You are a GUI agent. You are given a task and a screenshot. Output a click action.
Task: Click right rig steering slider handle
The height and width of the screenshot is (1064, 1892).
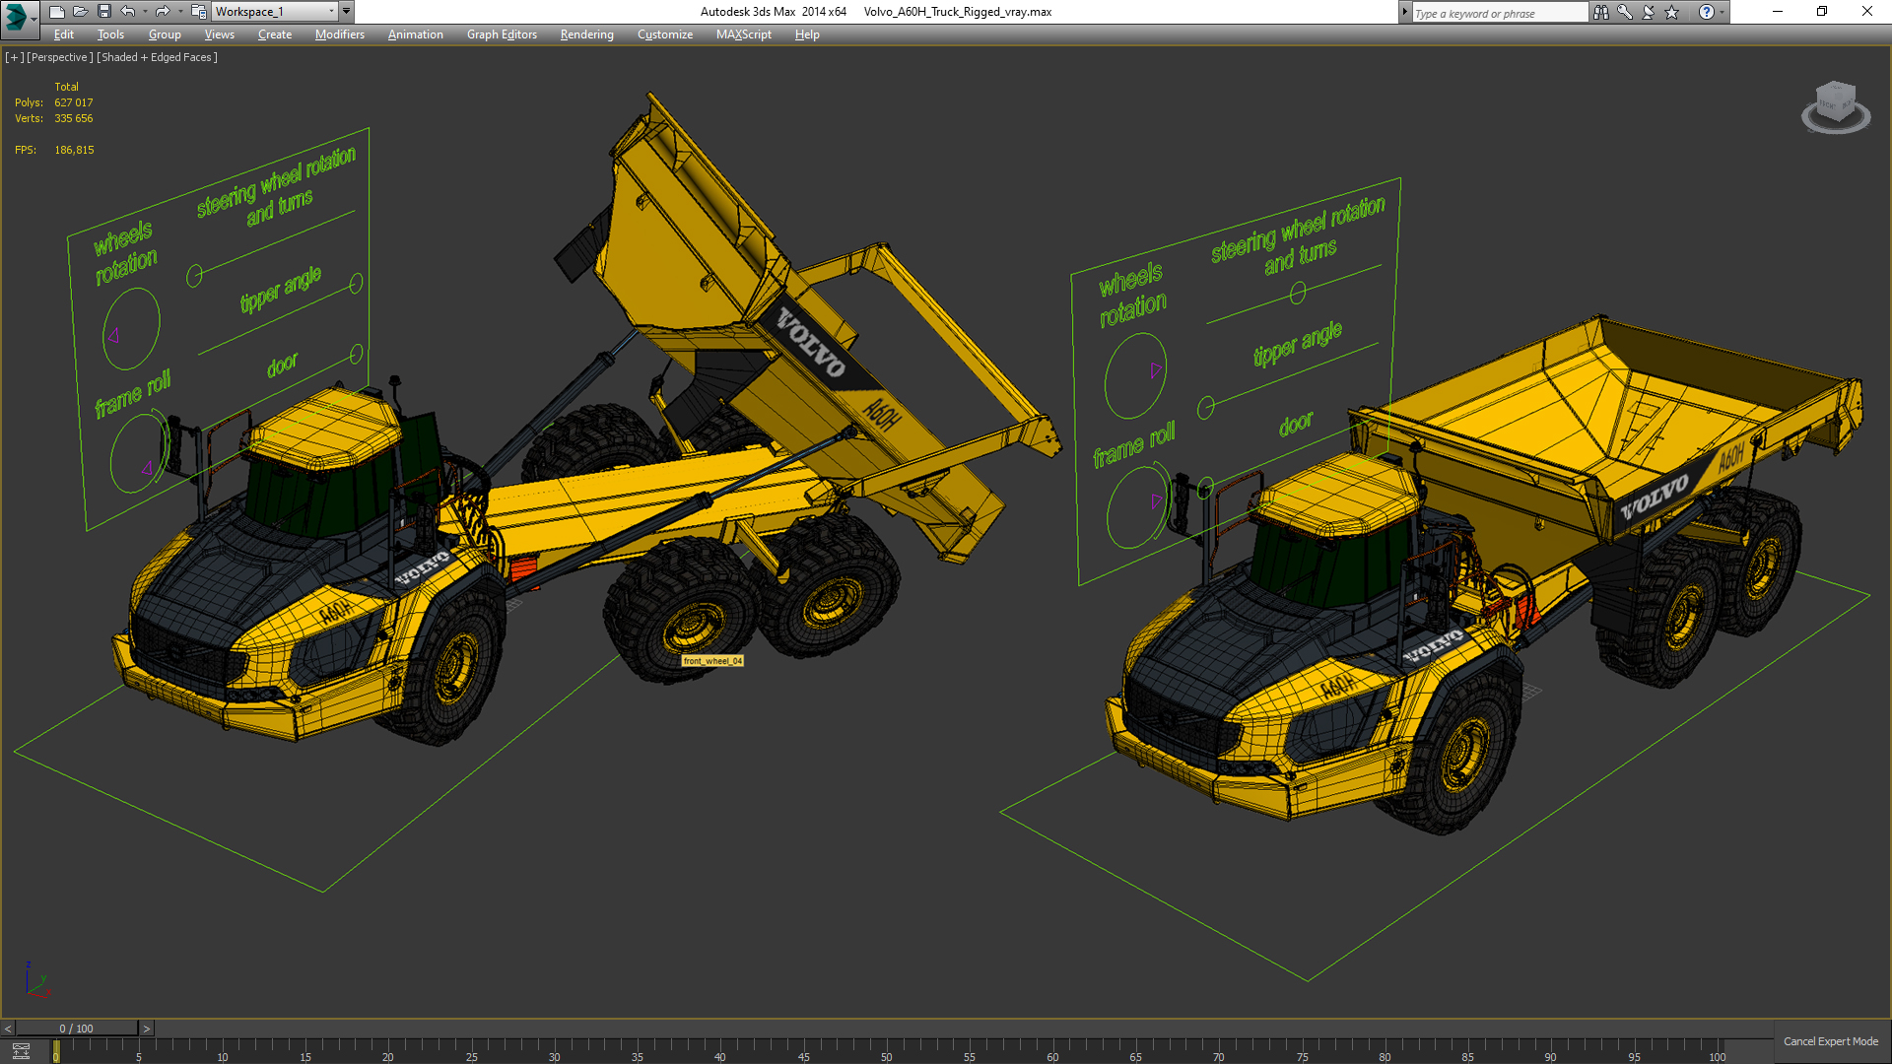(x=1298, y=293)
